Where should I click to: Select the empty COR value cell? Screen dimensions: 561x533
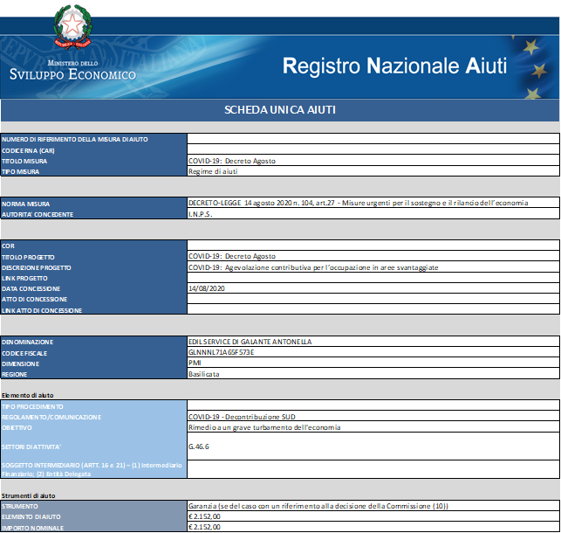click(x=373, y=245)
